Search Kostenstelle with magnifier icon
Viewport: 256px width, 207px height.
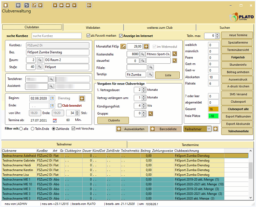point(142,54)
